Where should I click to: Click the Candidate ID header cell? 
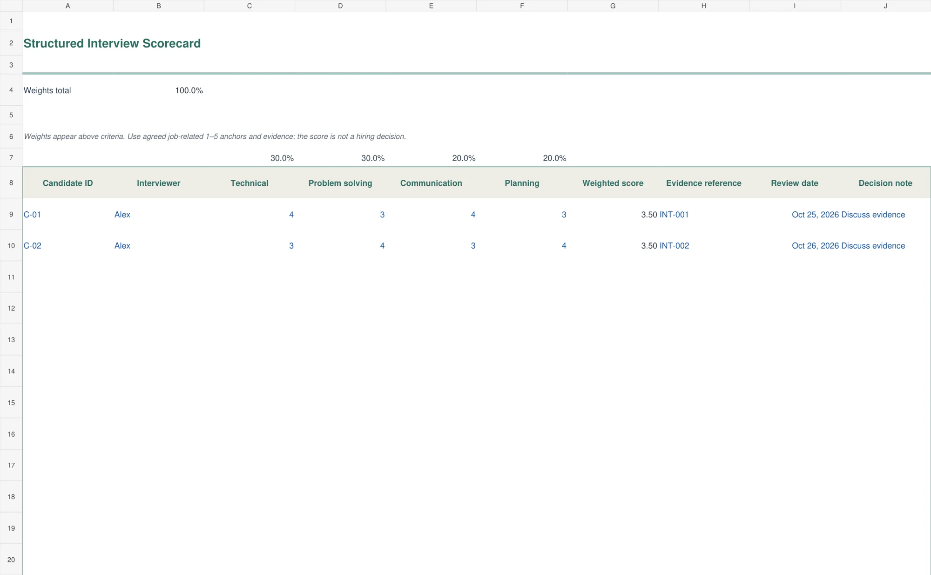tap(68, 183)
